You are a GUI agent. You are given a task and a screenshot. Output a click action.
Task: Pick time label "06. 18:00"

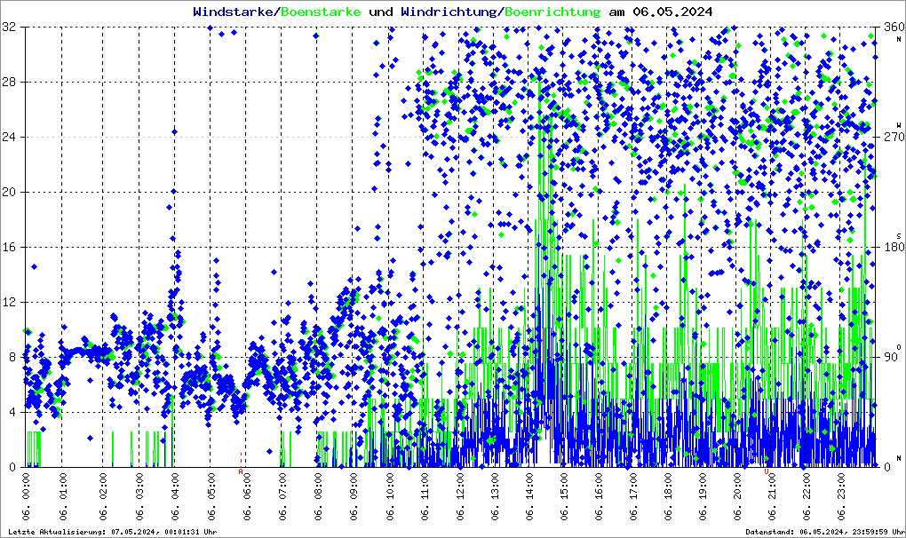pyautogui.click(x=667, y=496)
